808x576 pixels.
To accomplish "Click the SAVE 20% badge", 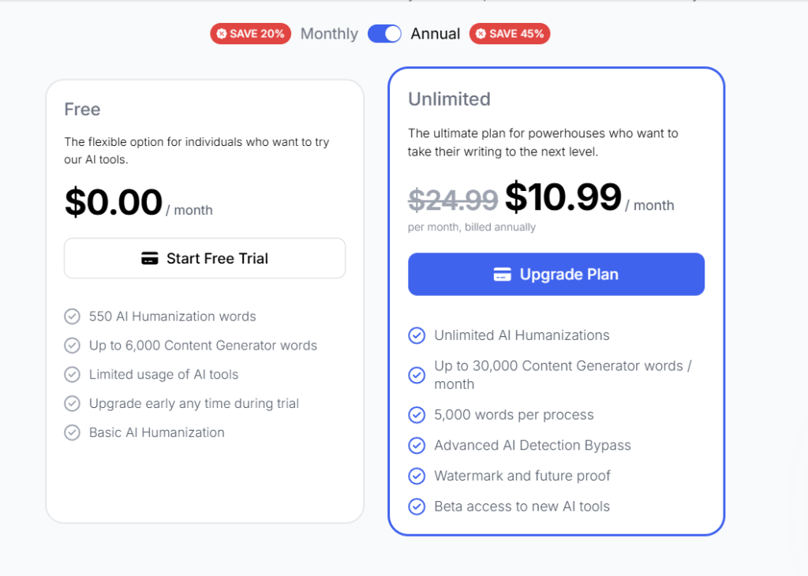I will [250, 34].
